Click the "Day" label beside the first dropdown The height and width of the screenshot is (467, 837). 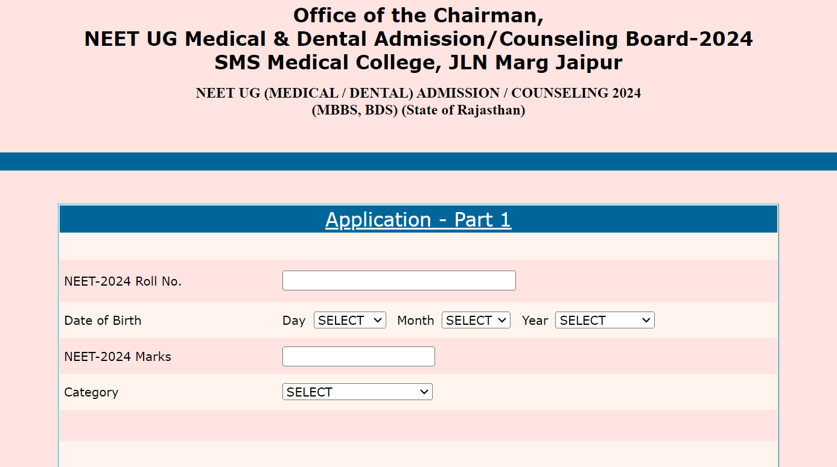click(x=294, y=321)
